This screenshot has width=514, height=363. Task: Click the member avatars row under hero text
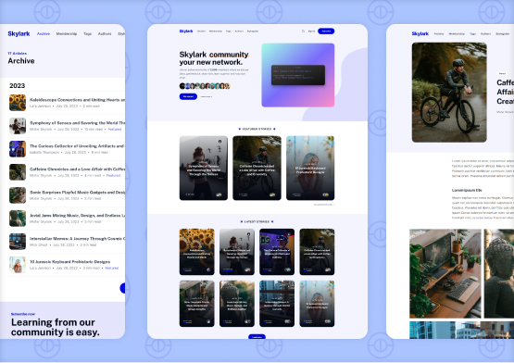pos(205,86)
